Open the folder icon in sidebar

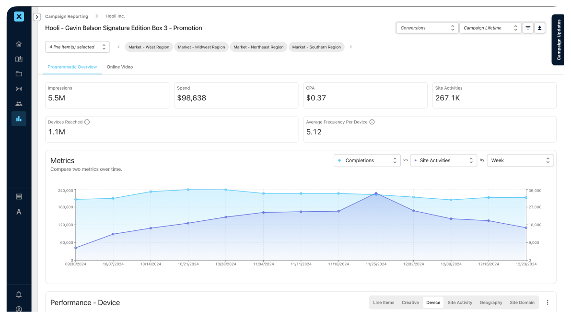click(x=19, y=74)
